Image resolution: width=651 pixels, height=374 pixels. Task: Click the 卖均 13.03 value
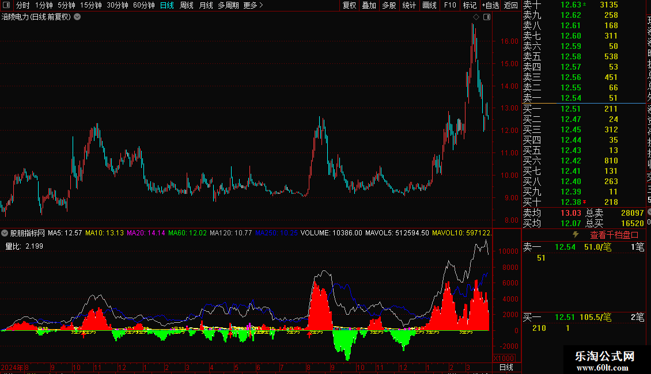tap(571, 213)
